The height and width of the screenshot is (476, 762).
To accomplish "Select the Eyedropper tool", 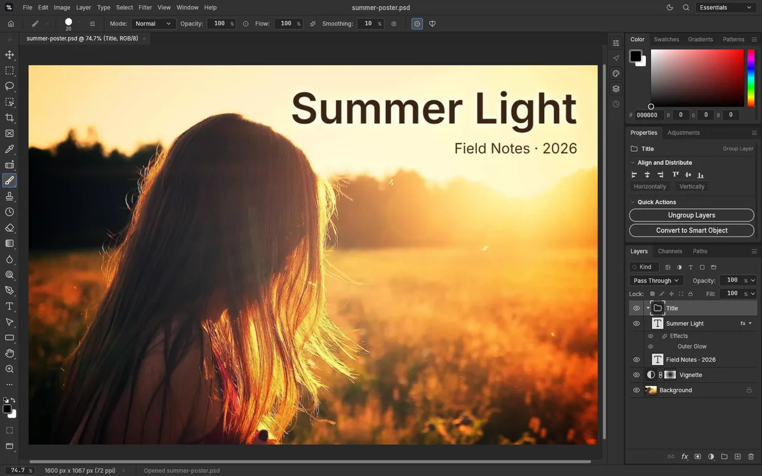I will pos(10,149).
